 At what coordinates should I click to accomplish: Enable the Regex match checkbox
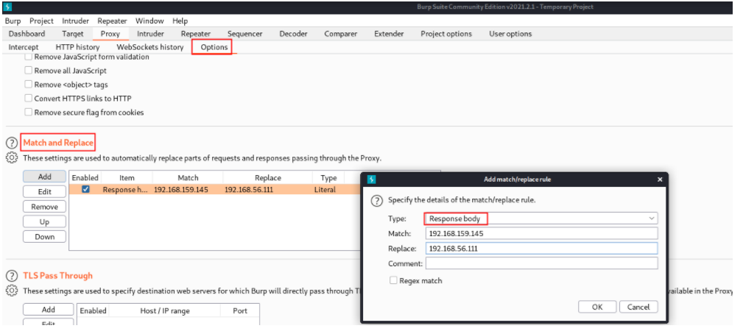click(393, 280)
